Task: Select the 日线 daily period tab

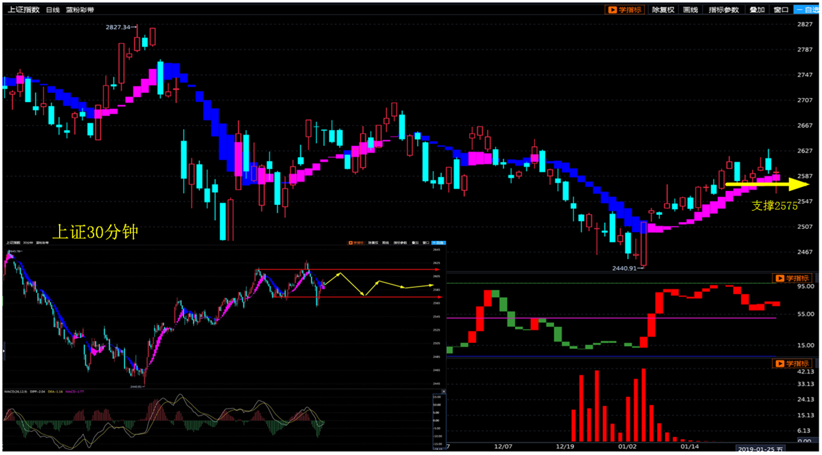Action: click(52, 10)
